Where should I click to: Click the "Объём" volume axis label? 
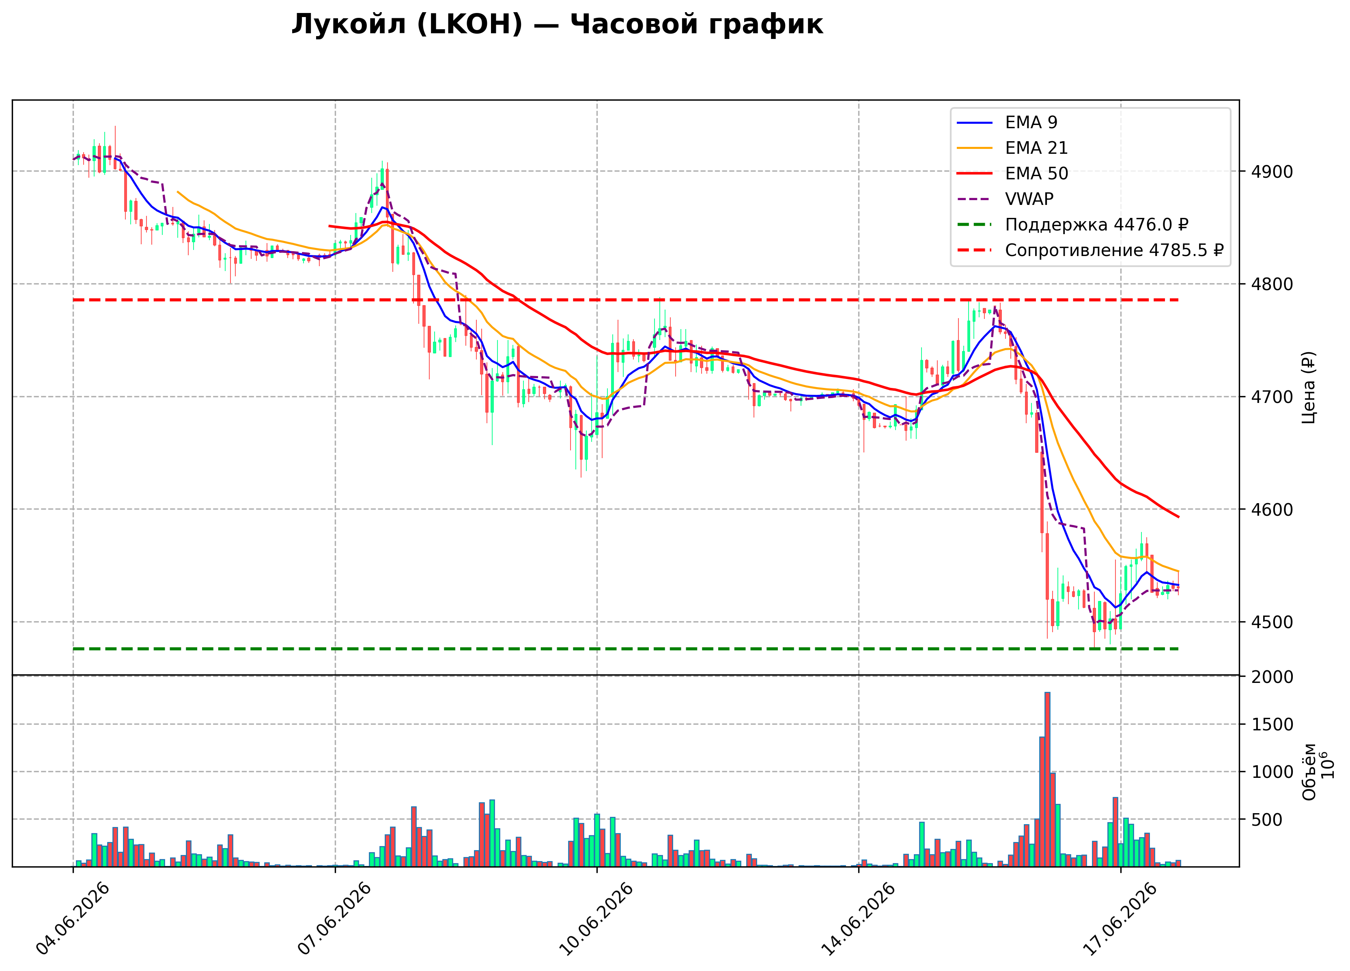[x=1309, y=771]
